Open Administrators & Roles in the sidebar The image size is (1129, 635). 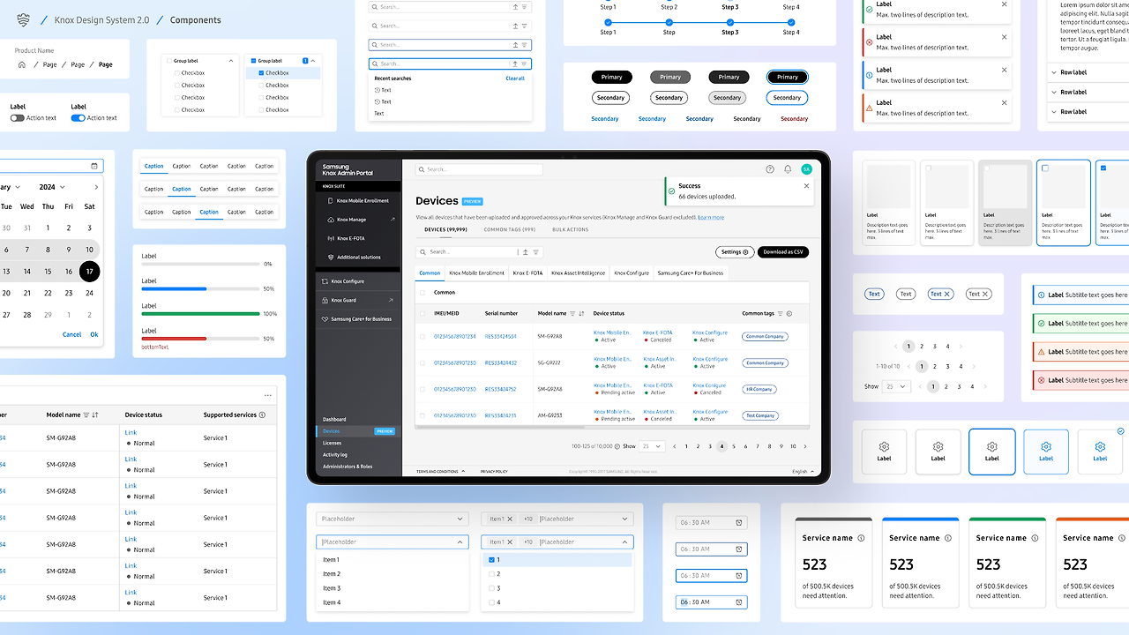click(348, 467)
